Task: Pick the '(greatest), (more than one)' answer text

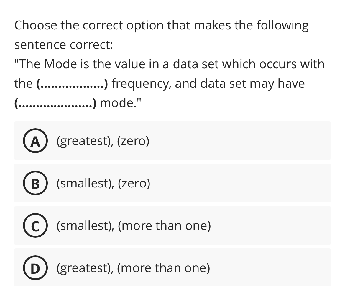Action: (x=133, y=268)
